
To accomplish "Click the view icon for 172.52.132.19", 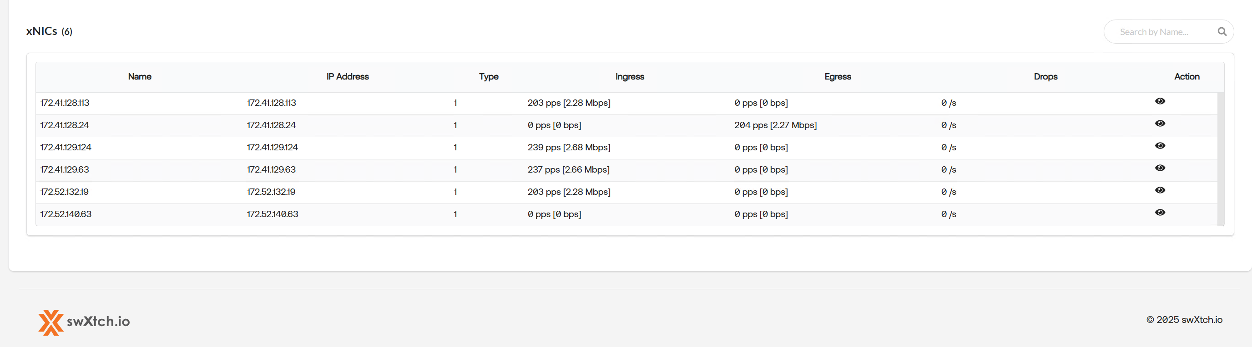I will pos(1160,190).
